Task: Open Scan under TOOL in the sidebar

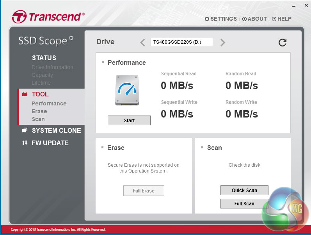Action: click(x=38, y=119)
